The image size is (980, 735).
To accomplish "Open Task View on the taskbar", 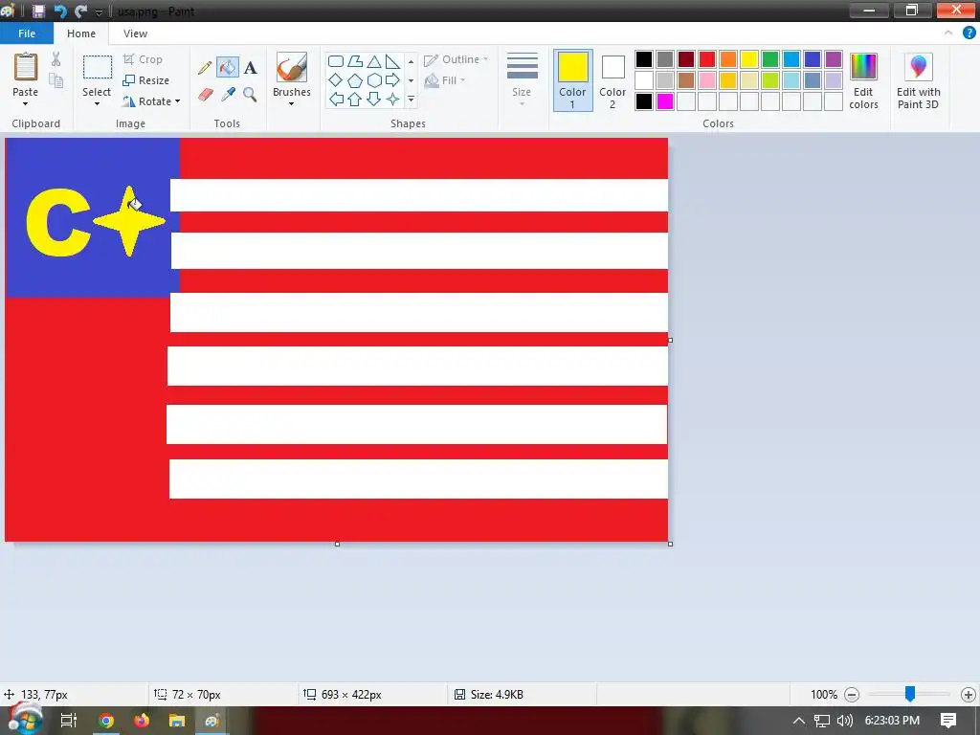I will point(69,721).
